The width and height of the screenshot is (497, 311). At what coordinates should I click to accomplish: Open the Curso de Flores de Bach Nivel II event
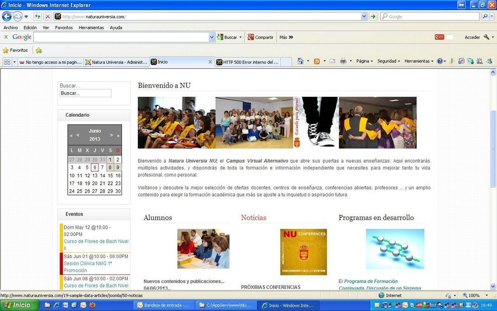96,245
